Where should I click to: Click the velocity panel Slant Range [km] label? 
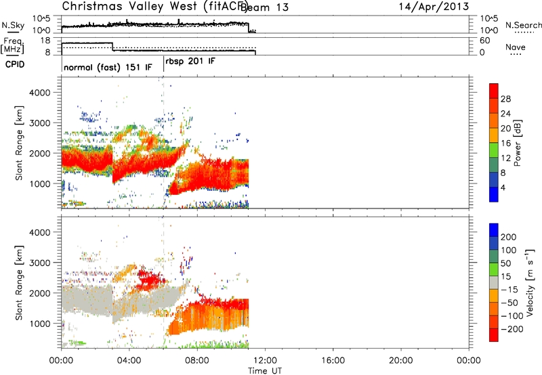pyautogui.click(x=19, y=282)
